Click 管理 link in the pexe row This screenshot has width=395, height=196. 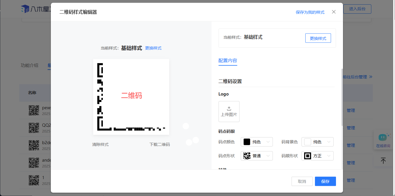351,110
